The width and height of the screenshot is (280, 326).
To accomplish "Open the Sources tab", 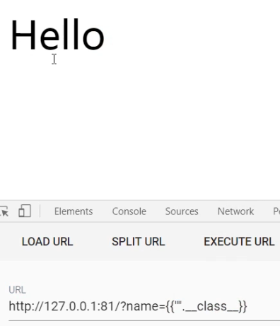I will [182, 211].
